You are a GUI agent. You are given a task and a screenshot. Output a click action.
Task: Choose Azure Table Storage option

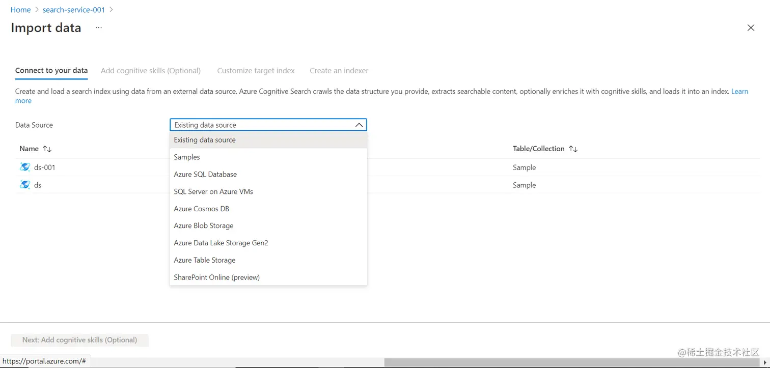[268, 260]
